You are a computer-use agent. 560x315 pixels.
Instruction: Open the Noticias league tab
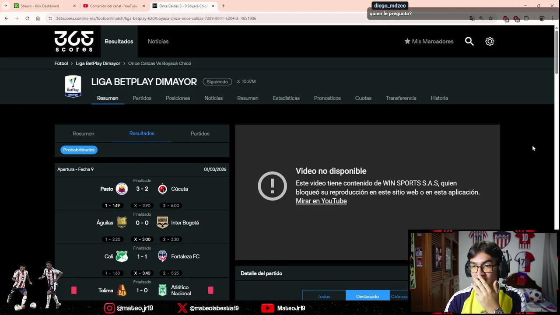(x=213, y=98)
